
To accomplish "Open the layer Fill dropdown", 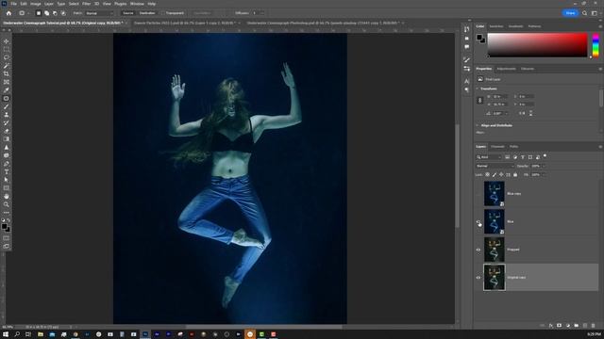I will [544, 174].
